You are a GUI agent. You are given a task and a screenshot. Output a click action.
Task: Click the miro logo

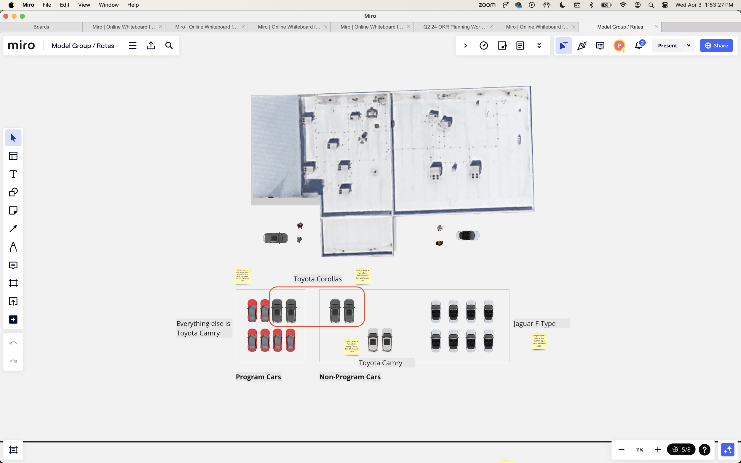tap(21, 46)
